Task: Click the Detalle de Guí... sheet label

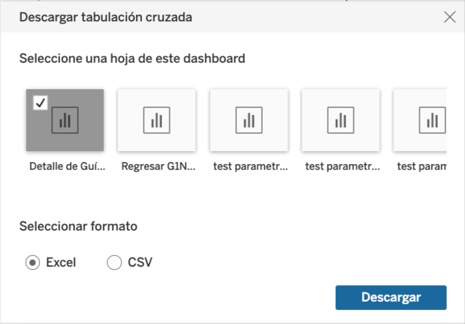Action: point(67,167)
